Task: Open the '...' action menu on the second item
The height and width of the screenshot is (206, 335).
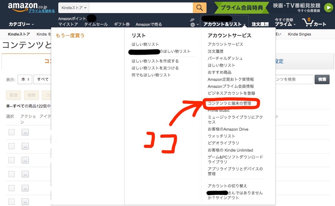Action: (x=25, y=146)
